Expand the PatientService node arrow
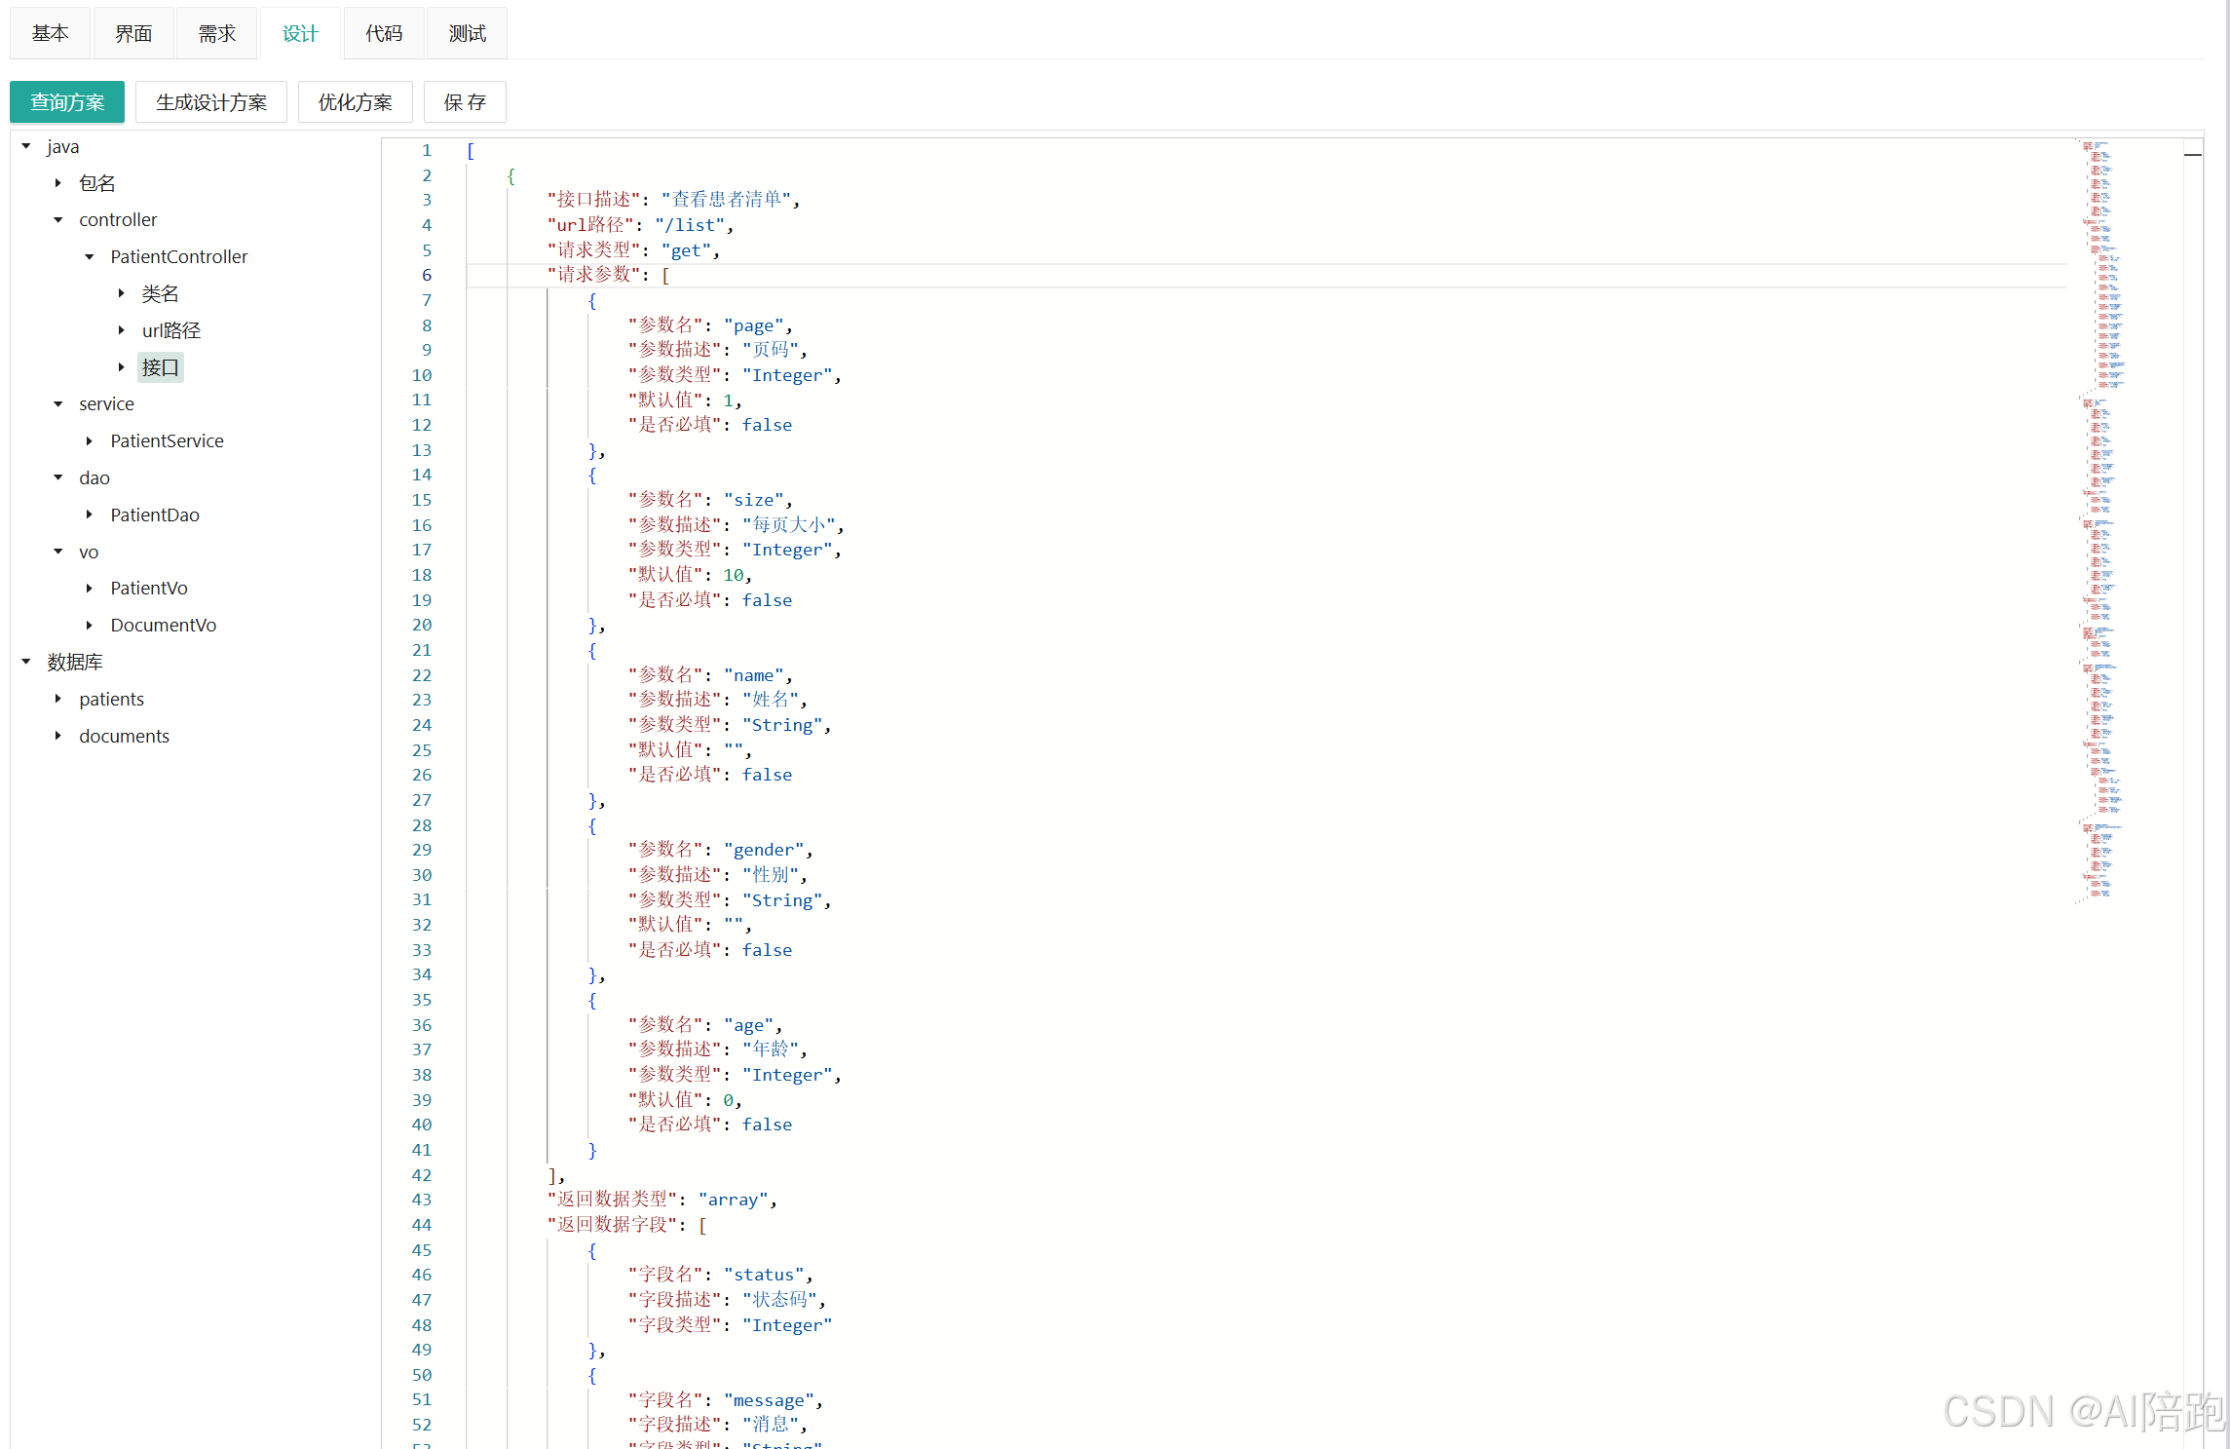Screen dimensions: 2230x1449 point(89,441)
